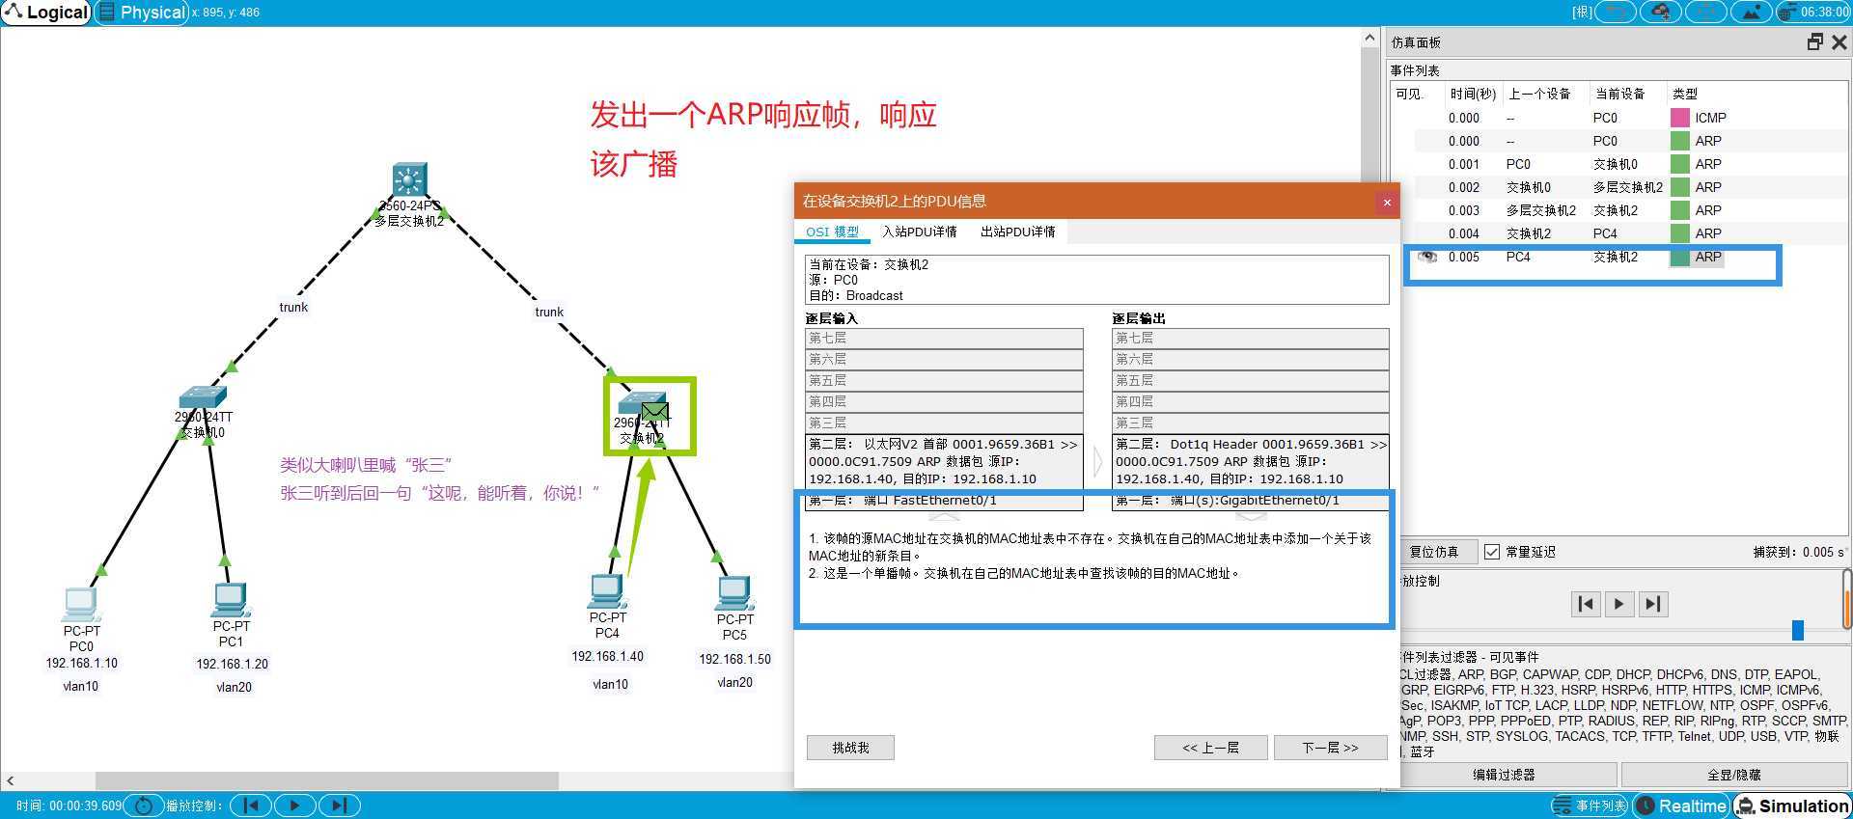Click the 时间(秒) column header

pos(1472,94)
